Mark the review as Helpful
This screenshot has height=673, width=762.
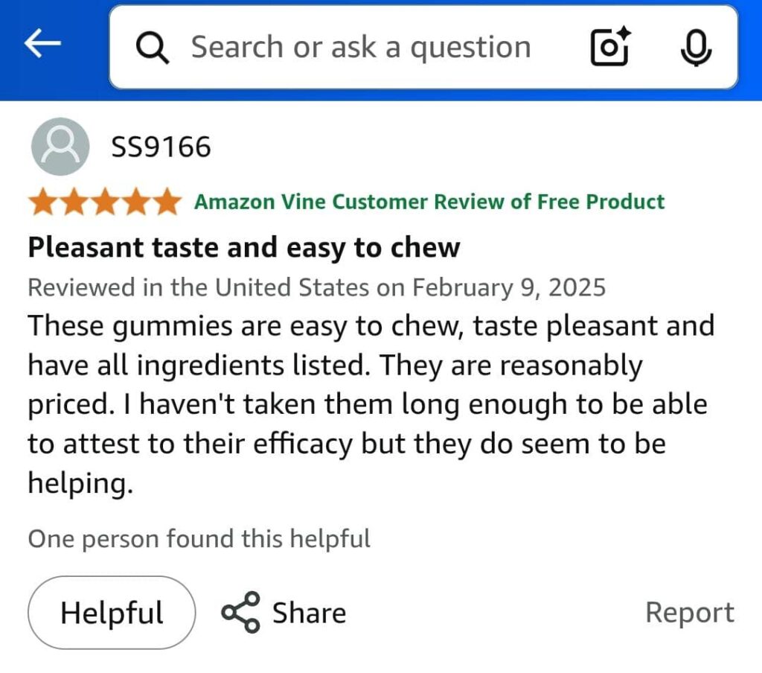coord(112,613)
